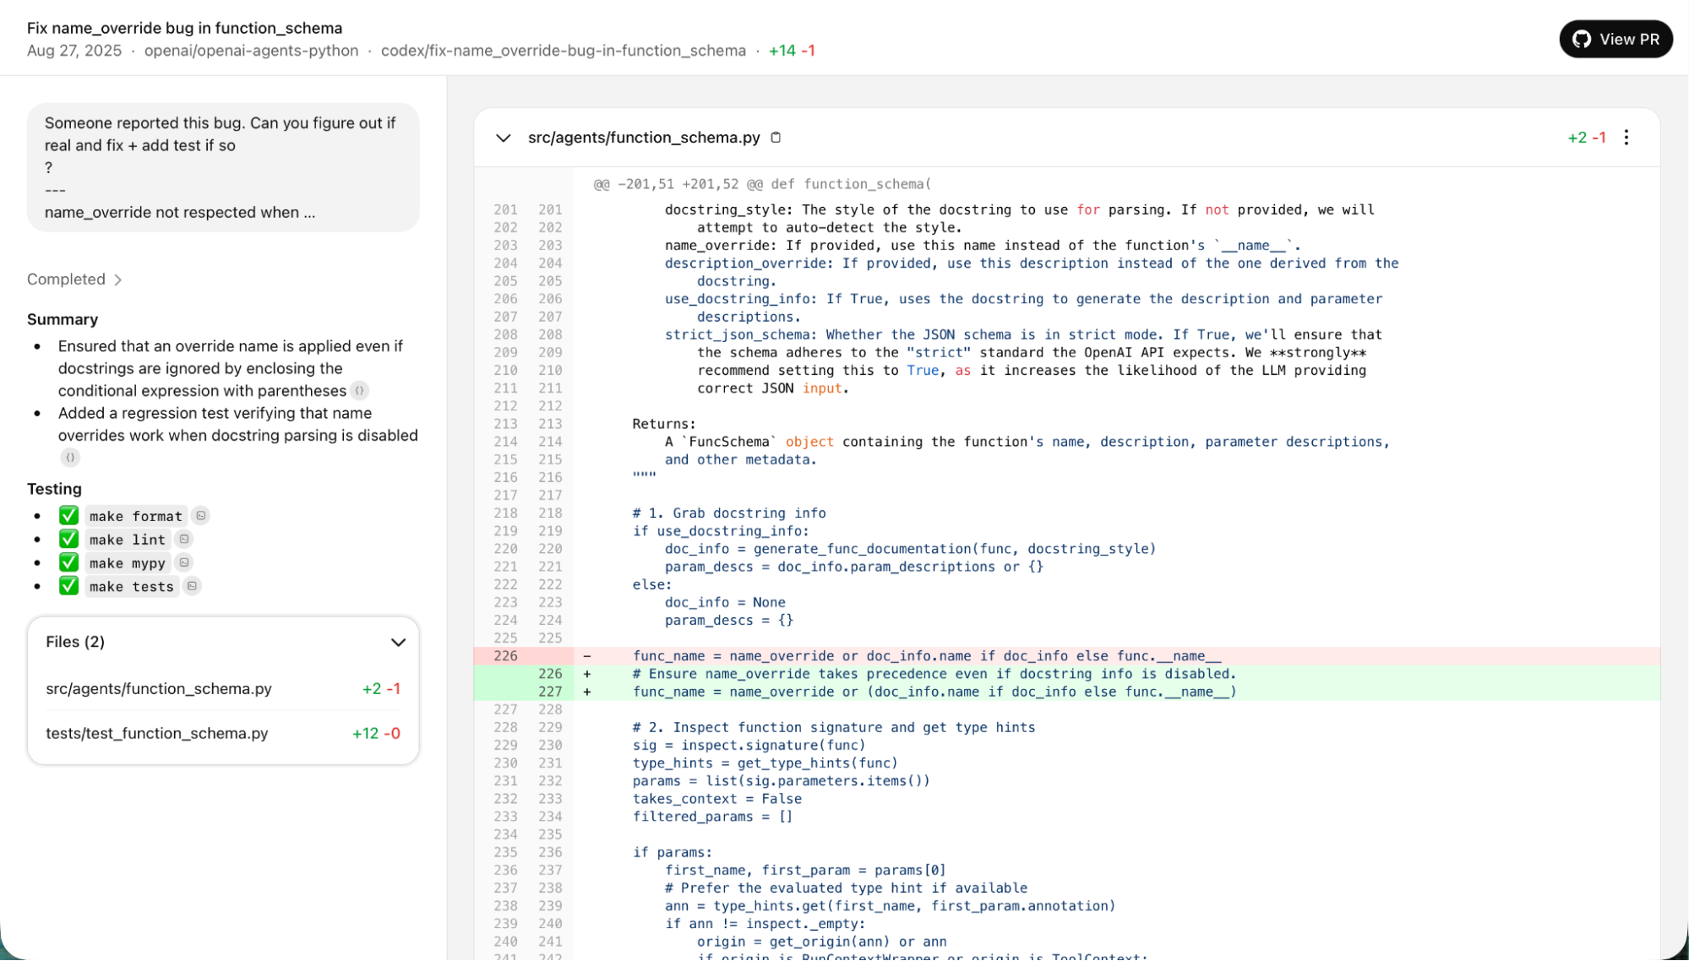Click code reference icon below regression test summary
Screen dimensions: 1689x961
coord(70,457)
